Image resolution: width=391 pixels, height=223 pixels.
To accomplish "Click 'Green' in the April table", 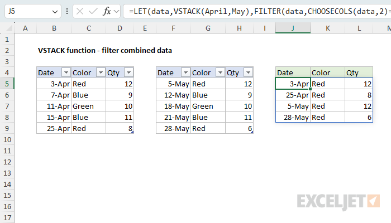I will click(88, 106).
